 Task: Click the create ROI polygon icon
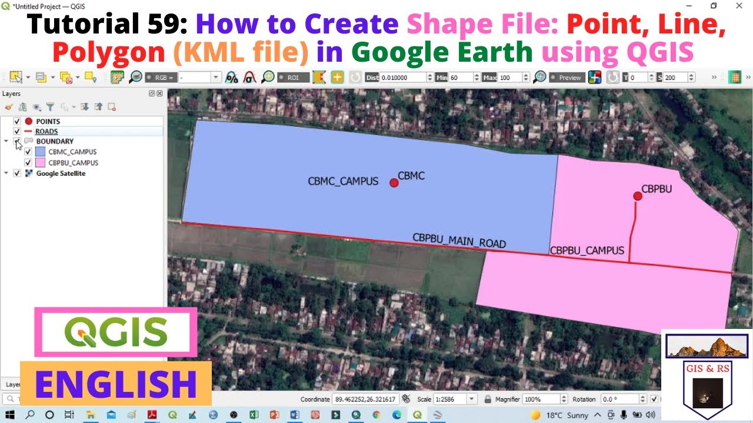[319, 78]
